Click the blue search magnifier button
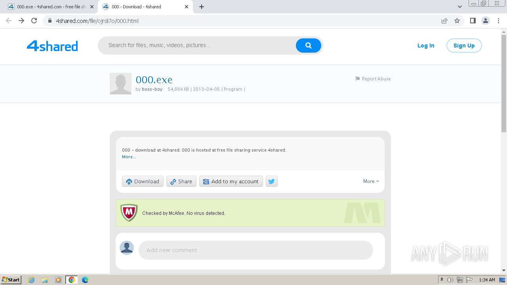Image resolution: width=507 pixels, height=285 pixels. 308,46
